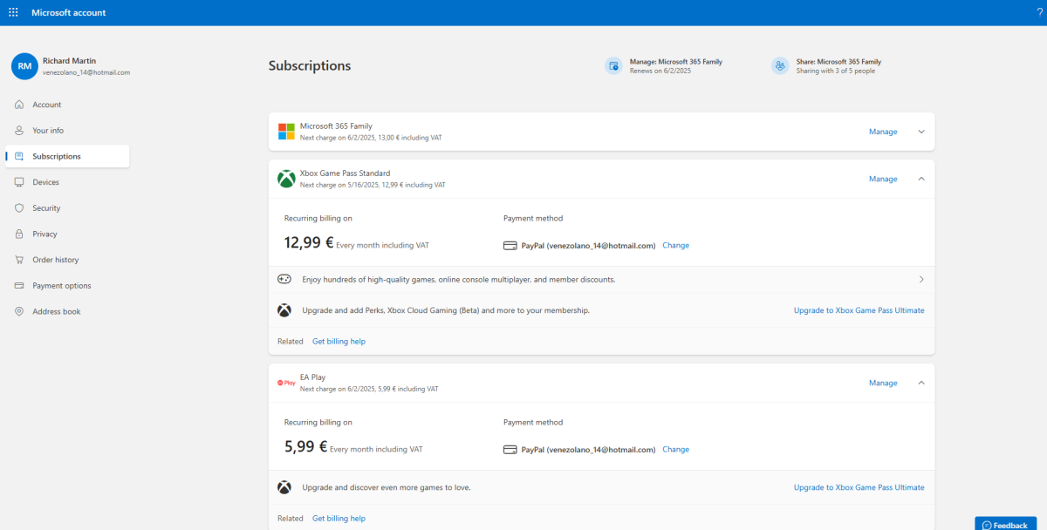Click the Manage Microsoft 365 Family icon
Image resolution: width=1047 pixels, height=530 pixels.
click(x=613, y=66)
